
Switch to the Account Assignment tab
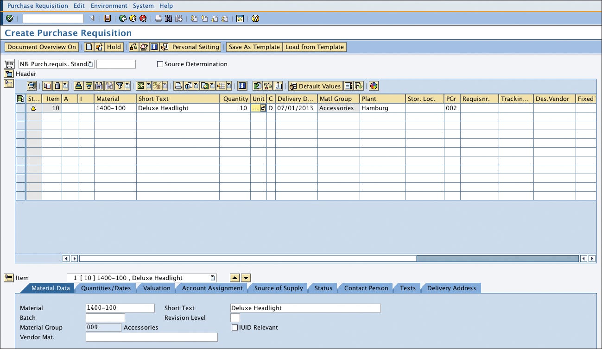(212, 288)
